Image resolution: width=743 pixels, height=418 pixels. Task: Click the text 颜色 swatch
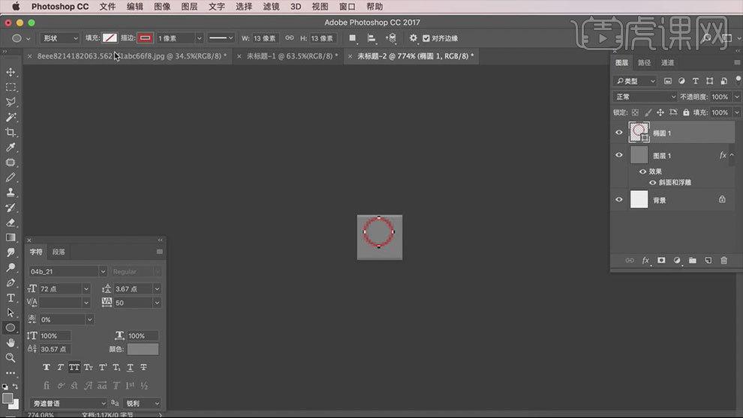(143, 349)
